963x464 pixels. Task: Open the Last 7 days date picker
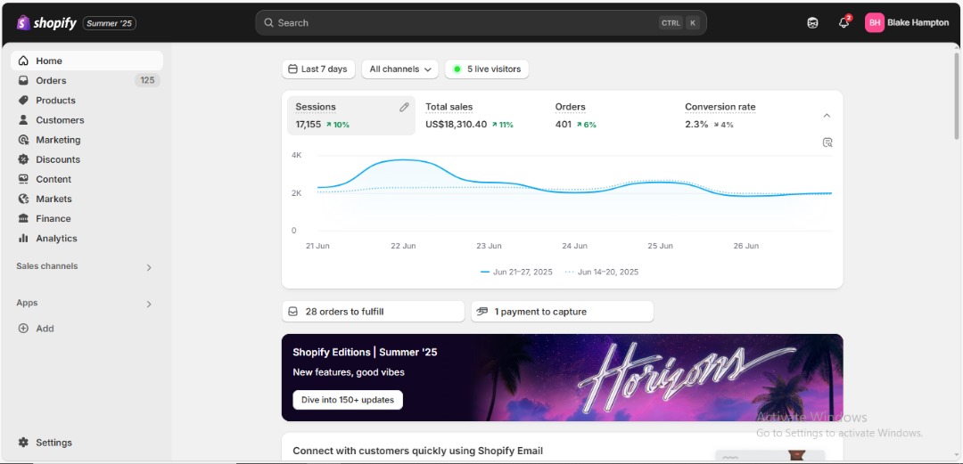point(318,69)
